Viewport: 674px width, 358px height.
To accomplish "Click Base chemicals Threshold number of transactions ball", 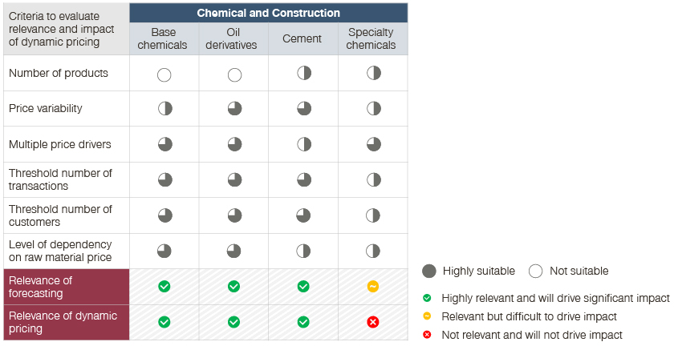I will click(164, 179).
